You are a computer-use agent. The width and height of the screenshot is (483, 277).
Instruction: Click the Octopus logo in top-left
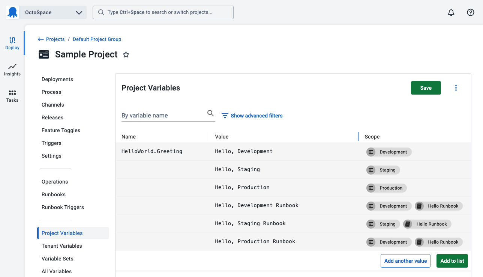[x=12, y=12]
